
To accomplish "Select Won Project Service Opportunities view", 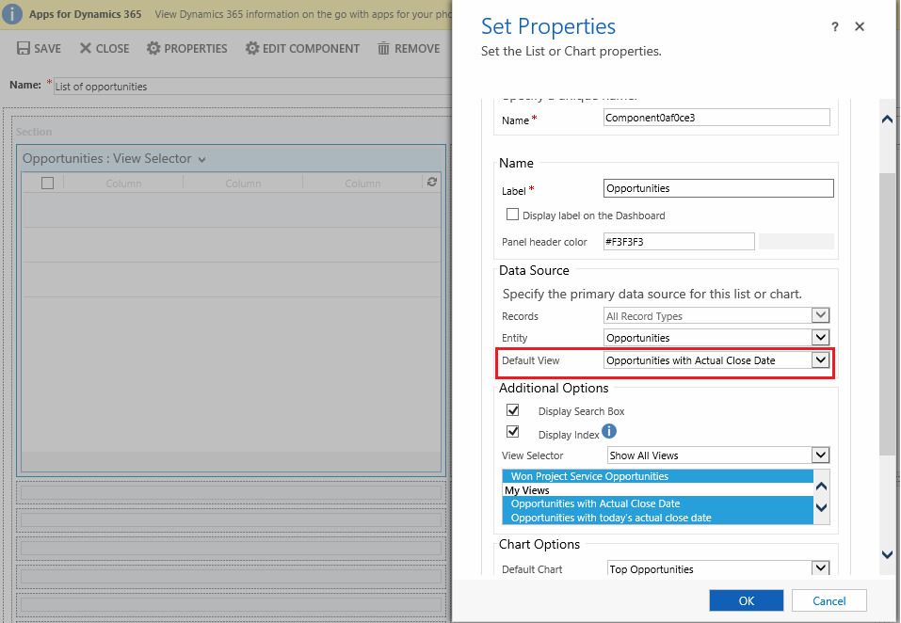I will tap(658, 476).
